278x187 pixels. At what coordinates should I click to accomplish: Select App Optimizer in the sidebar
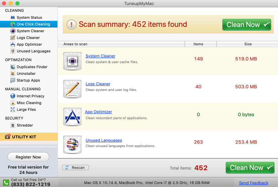pos(29,44)
